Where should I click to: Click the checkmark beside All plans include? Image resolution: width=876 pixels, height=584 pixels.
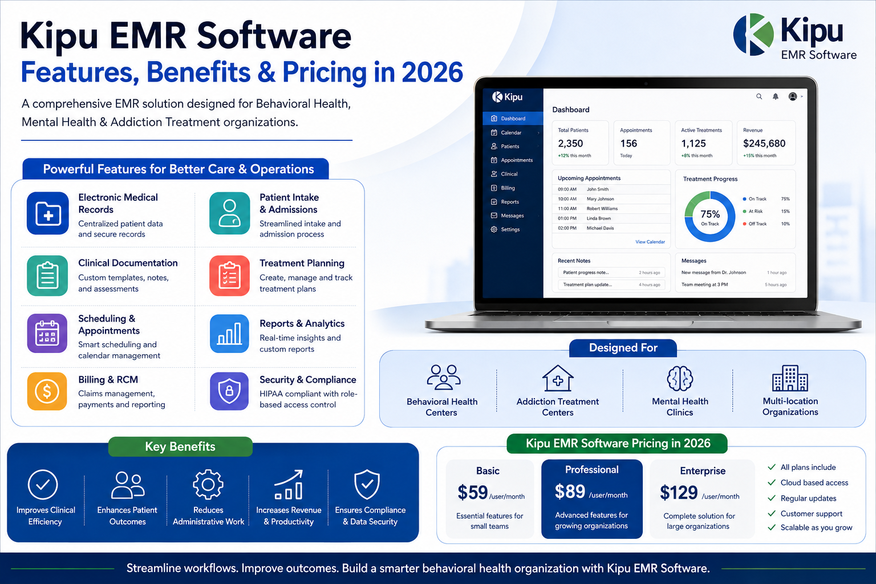click(x=771, y=467)
